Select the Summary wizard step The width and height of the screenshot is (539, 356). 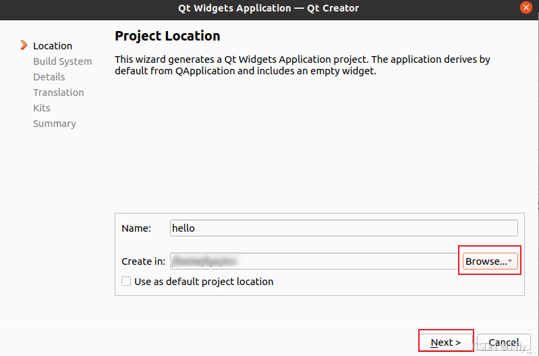pyautogui.click(x=55, y=123)
